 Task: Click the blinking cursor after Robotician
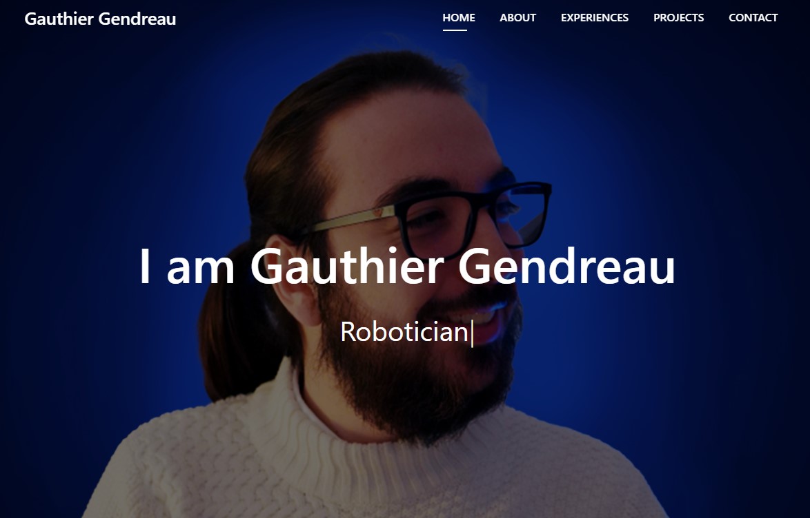(472, 333)
